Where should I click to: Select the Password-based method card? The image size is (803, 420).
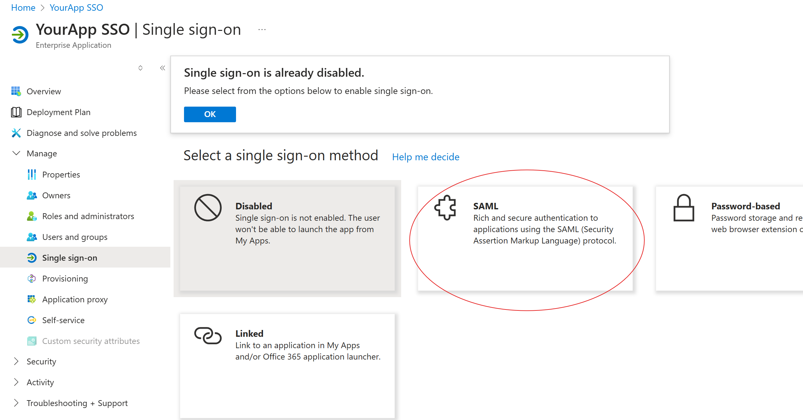[x=730, y=238]
